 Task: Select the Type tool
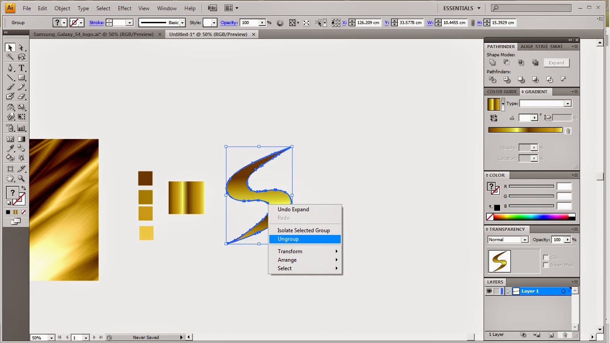[x=21, y=68]
